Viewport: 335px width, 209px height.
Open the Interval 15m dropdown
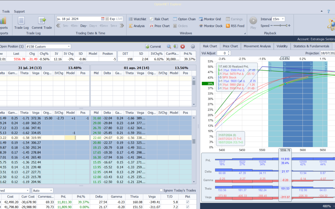point(278,19)
